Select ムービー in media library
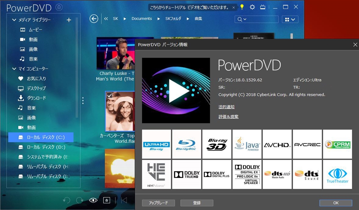This screenshot has height=210, width=359. (x=35, y=30)
